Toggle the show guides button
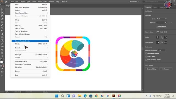Screen dimensions: 176x99 click(x=158, y=37)
